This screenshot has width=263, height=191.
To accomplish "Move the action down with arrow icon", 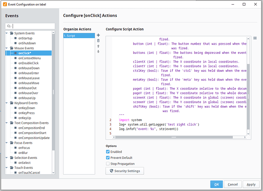I will [x=98, y=52].
